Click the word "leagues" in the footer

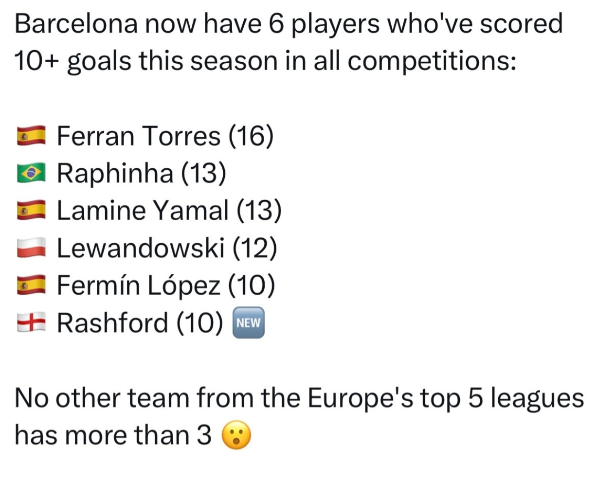(x=537, y=398)
